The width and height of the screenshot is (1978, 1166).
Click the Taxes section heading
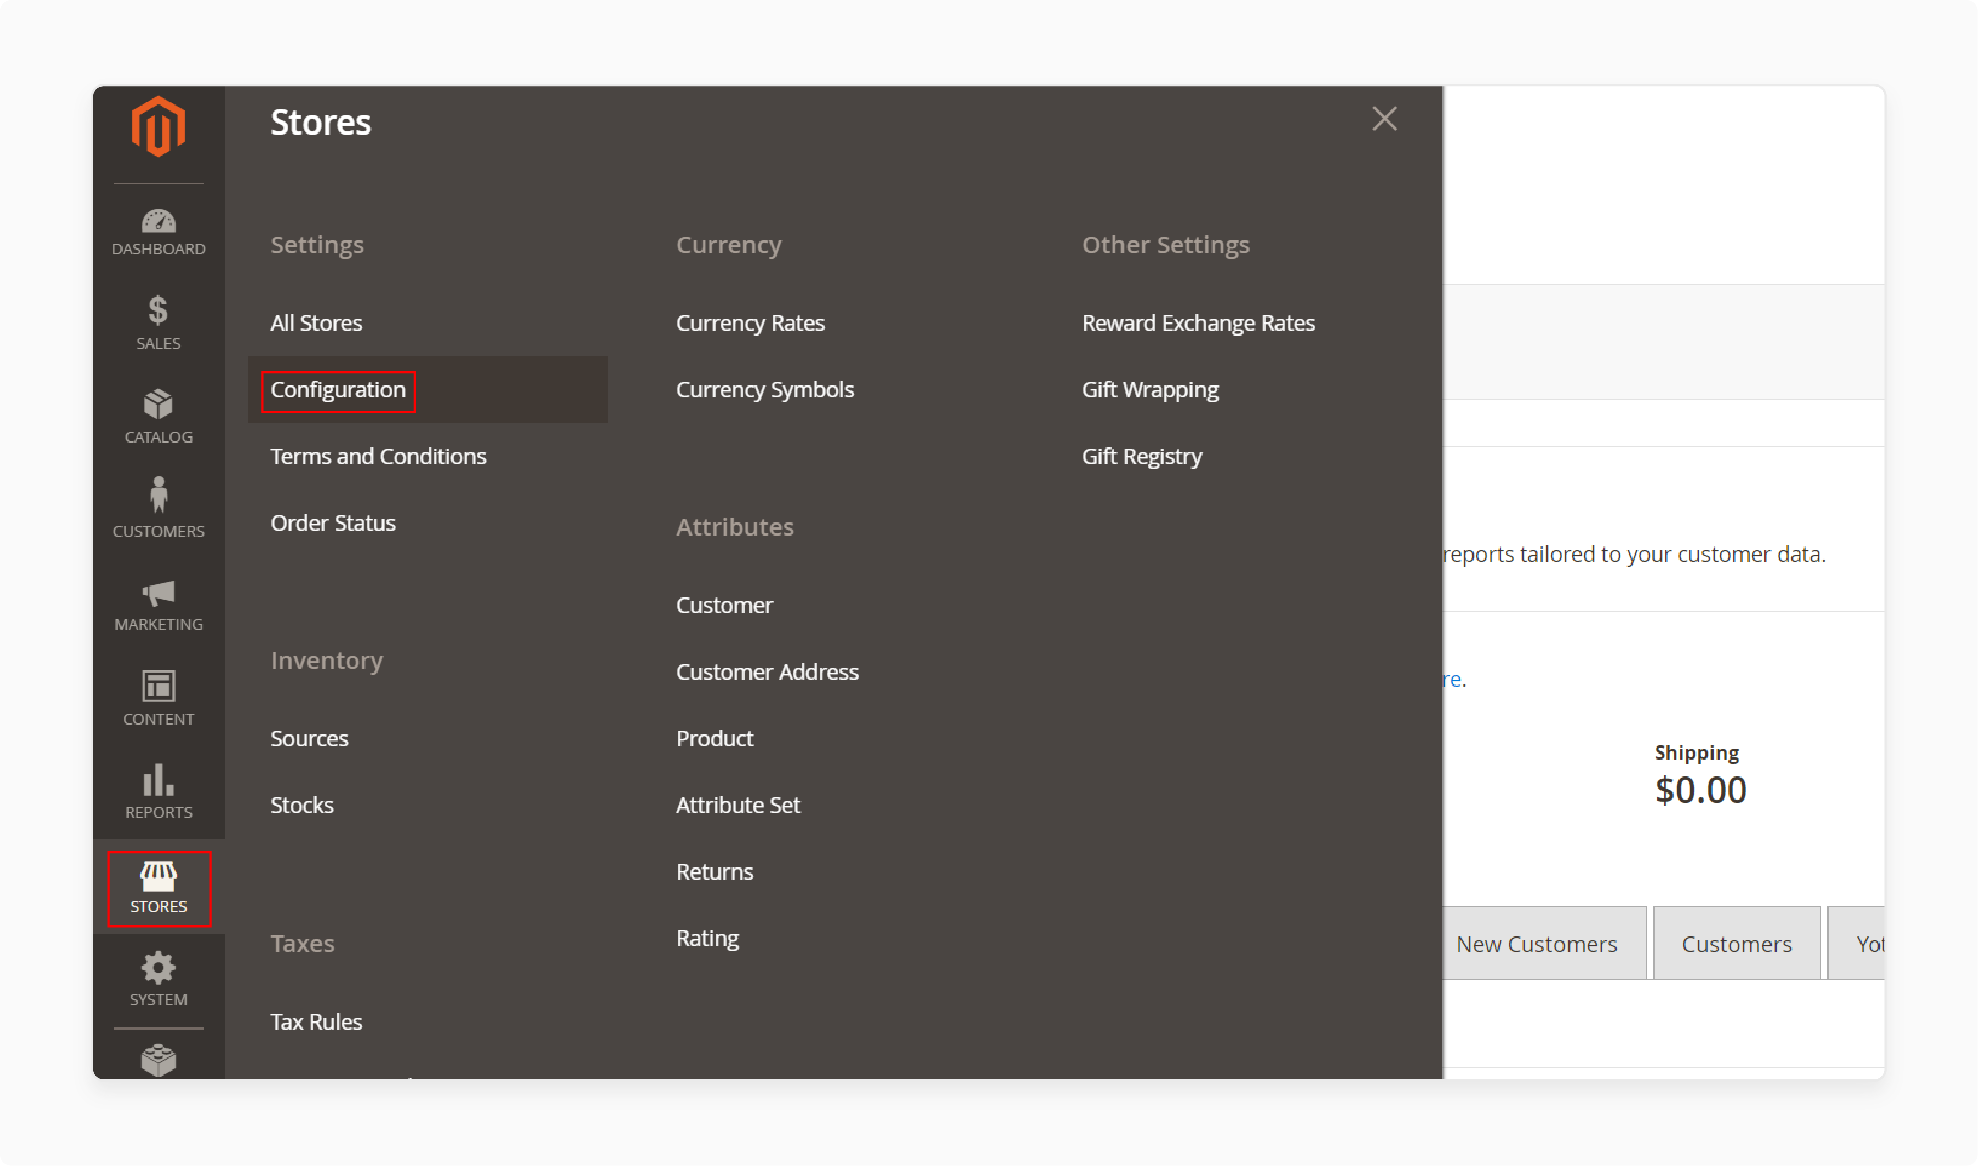pyautogui.click(x=302, y=944)
